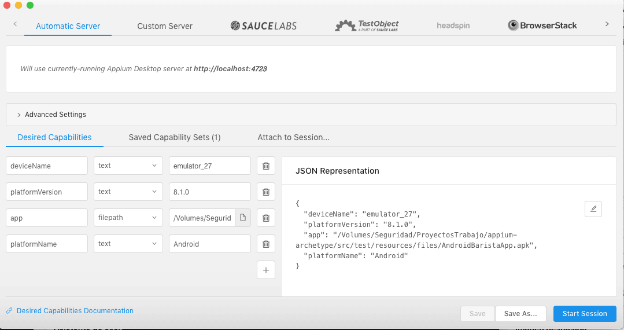Open filepath type dropdown for app row
This screenshot has height=330, width=624.
tap(128, 218)
